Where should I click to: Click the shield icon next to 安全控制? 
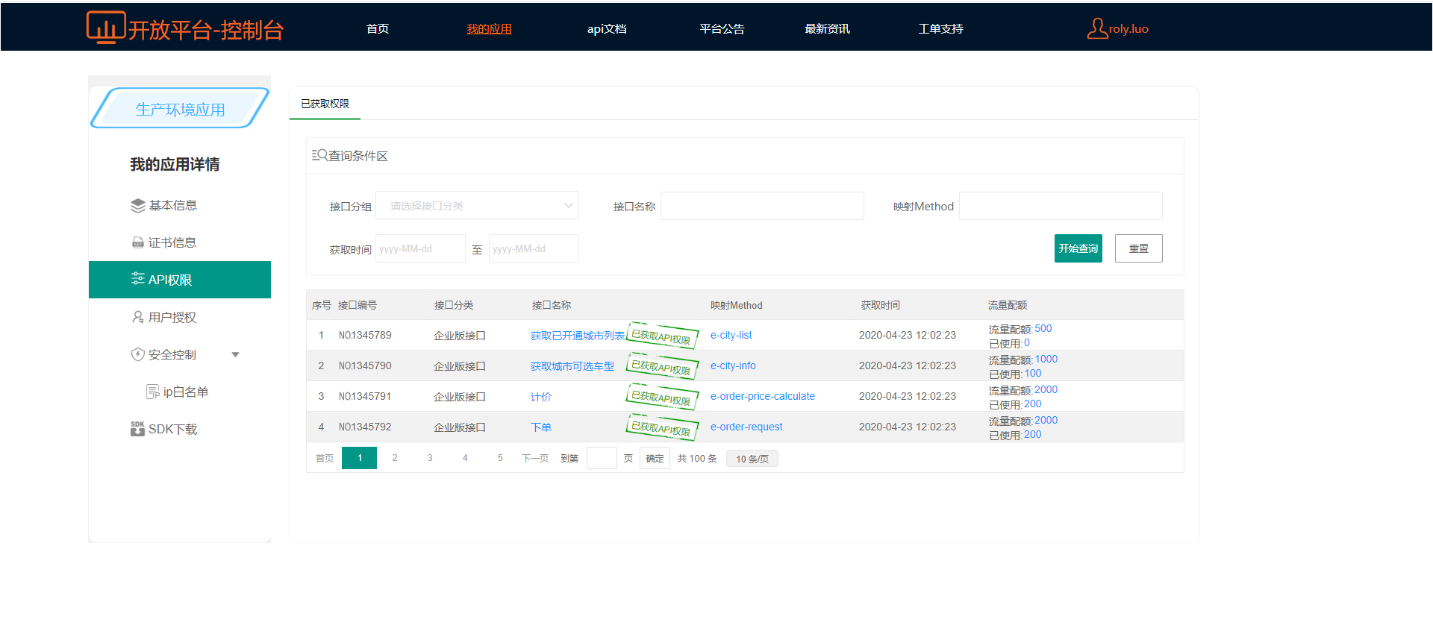point(138,354)
